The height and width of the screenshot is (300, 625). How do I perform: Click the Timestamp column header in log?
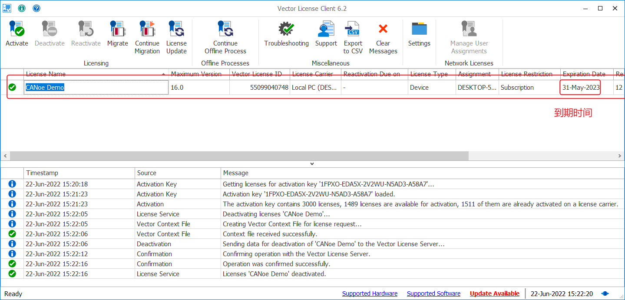(x=79, y=173)
